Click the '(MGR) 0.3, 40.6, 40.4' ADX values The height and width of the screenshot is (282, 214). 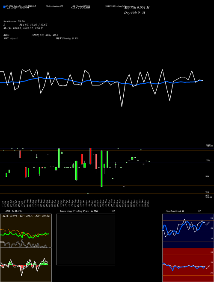pos(45,35)
